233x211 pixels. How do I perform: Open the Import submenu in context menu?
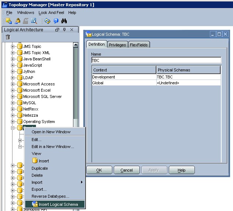[x=55, y=182]
